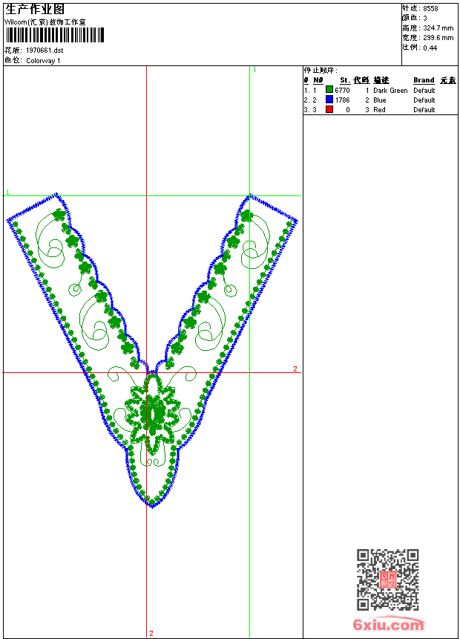The height and width of the screenshot is (639, 460).
Task: Click the Default brand in Red row
Action: click(424, 110)
